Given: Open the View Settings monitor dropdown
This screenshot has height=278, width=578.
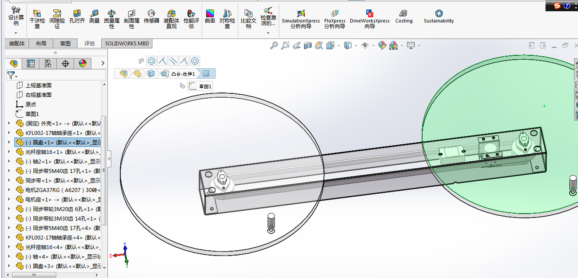Looking at the screenshot, I should 419,45.
